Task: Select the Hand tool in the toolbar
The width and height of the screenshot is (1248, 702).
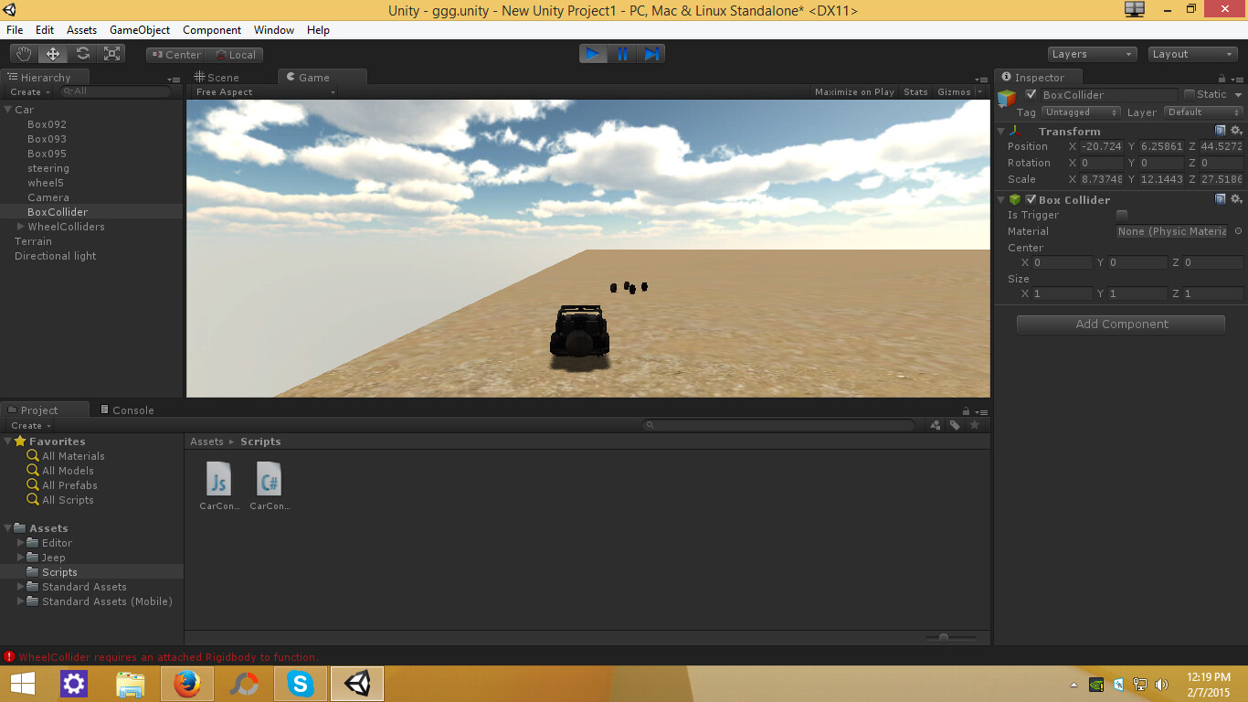Action: tap(23, 53)
